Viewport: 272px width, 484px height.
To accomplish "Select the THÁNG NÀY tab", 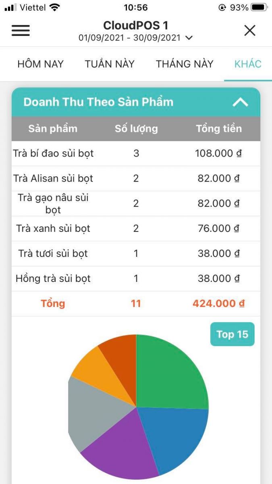I will [x=185, y=64].
